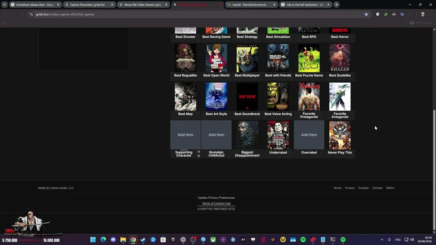This screenshot has width=436, height=245.
Task: Select the Best Puzzle Game cover
Action: click(309, 58)
